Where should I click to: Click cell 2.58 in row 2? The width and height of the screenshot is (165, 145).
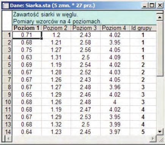[x=86, y=42]
